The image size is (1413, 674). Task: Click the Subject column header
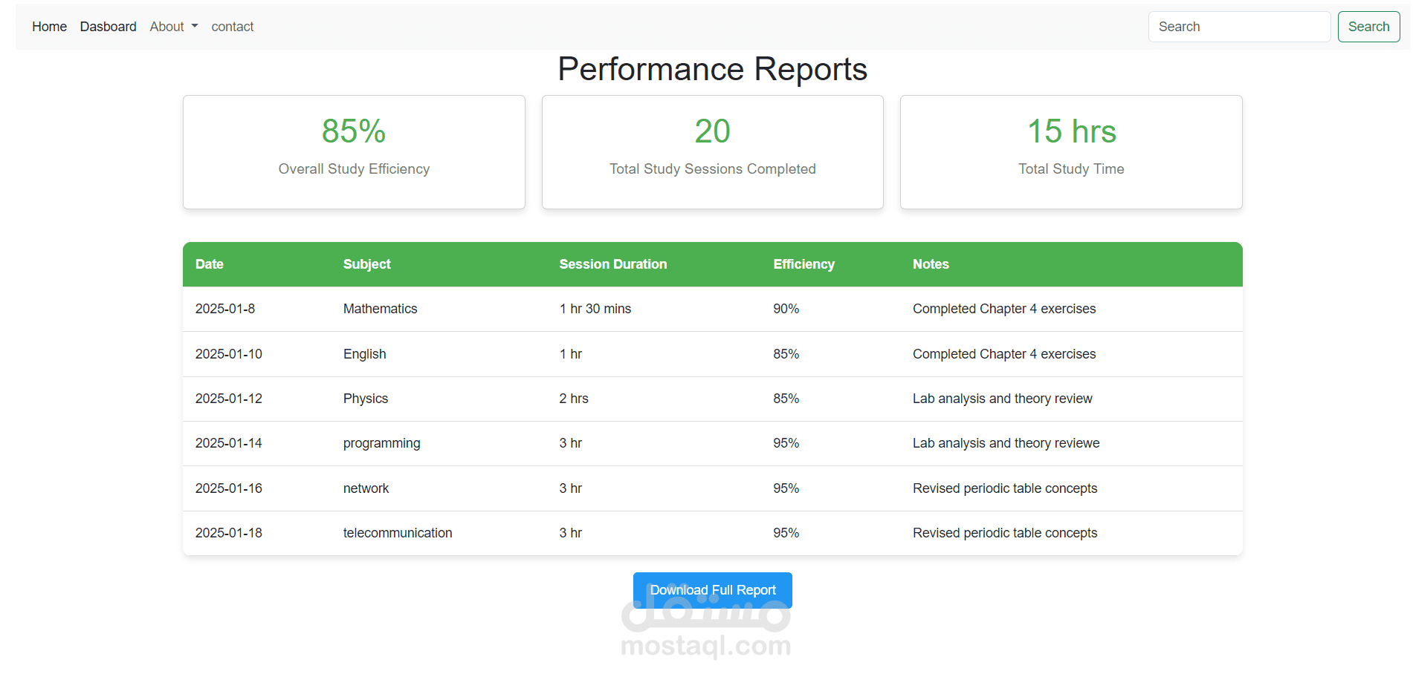366,264
